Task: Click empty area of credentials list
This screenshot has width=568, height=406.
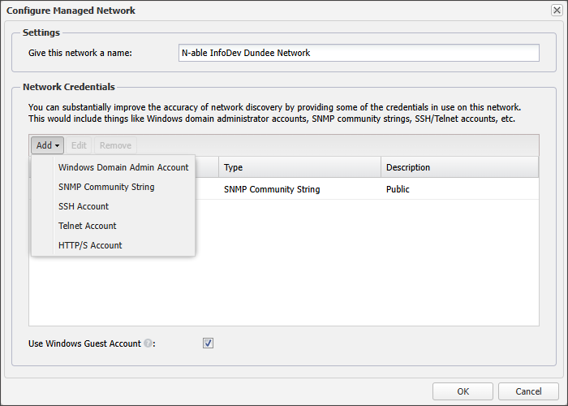Action: click(365, 276)
